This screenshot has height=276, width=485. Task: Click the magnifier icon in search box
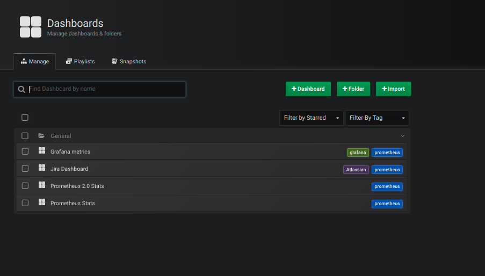[x=21, y=89]
